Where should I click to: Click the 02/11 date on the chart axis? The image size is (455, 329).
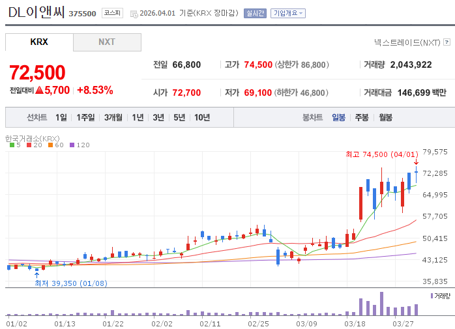click(x=210, y=324)
